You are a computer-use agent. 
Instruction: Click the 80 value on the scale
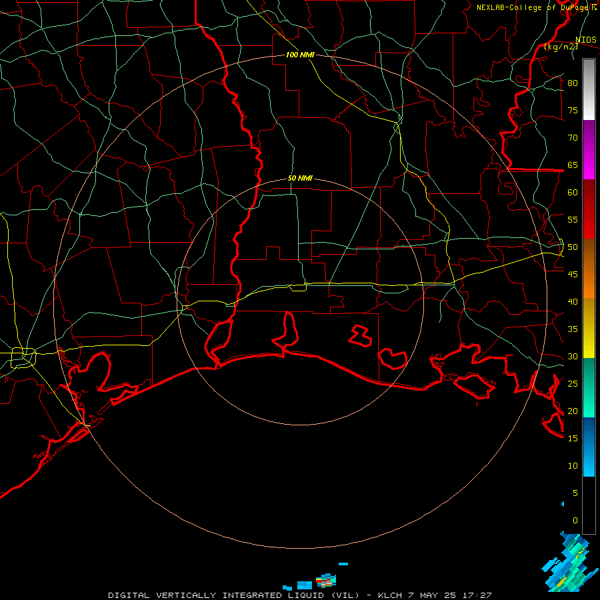point(573,83)
